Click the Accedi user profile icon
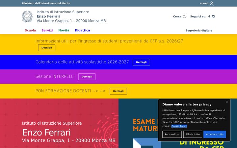Screen dimensions: 237x148 tap(212, 3)
